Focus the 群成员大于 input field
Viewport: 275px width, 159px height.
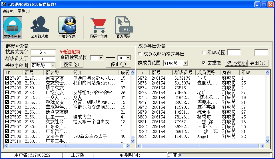pyautogui.click(x=43, y=59)
